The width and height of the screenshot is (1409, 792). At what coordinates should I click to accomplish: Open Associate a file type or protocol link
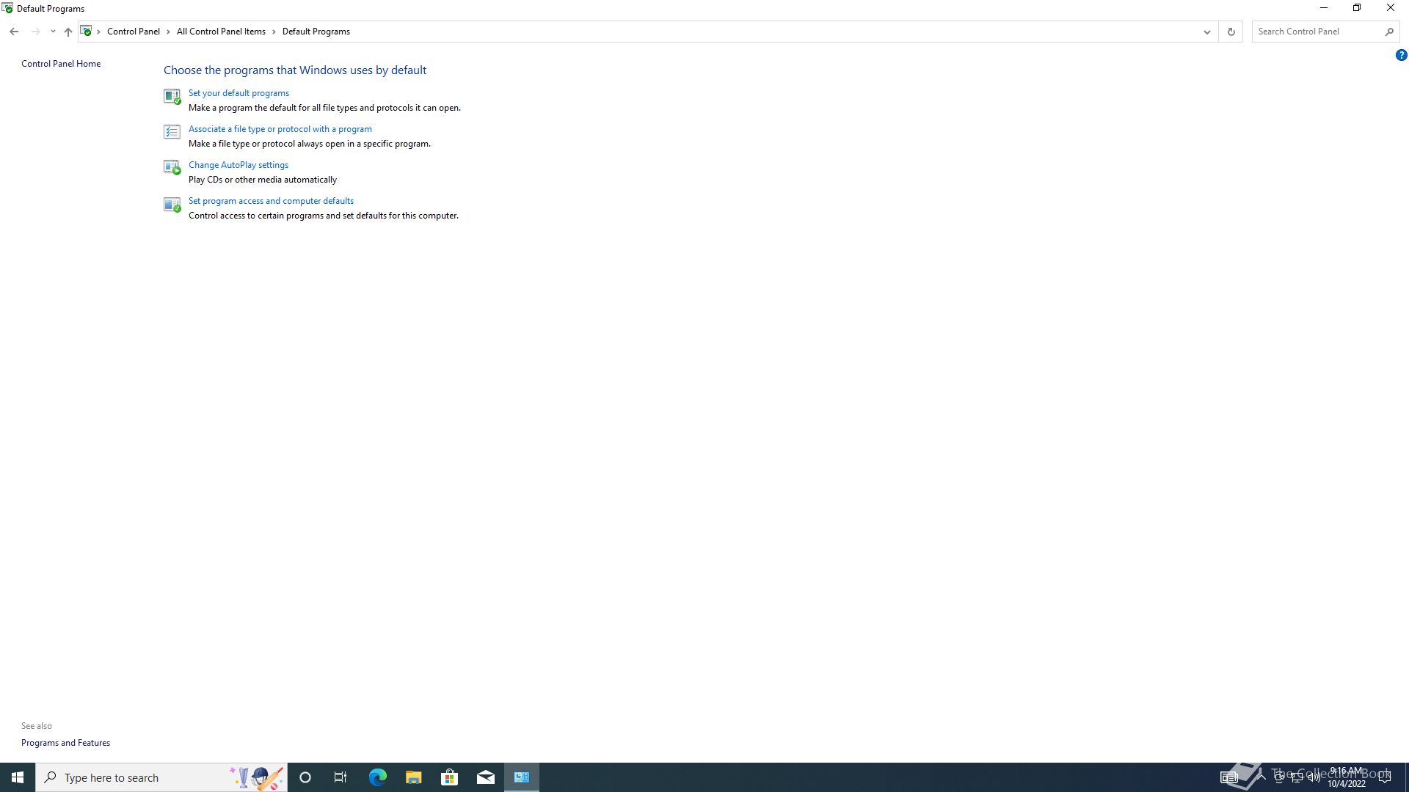coord(280,129)
